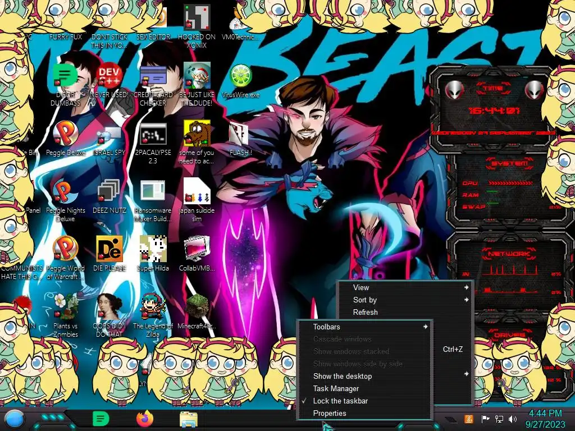Image resolution: width=575 pixels, height=431 pixels.
Task: Select the dog icon 'some of you need to ac...'
Action: 197,133
